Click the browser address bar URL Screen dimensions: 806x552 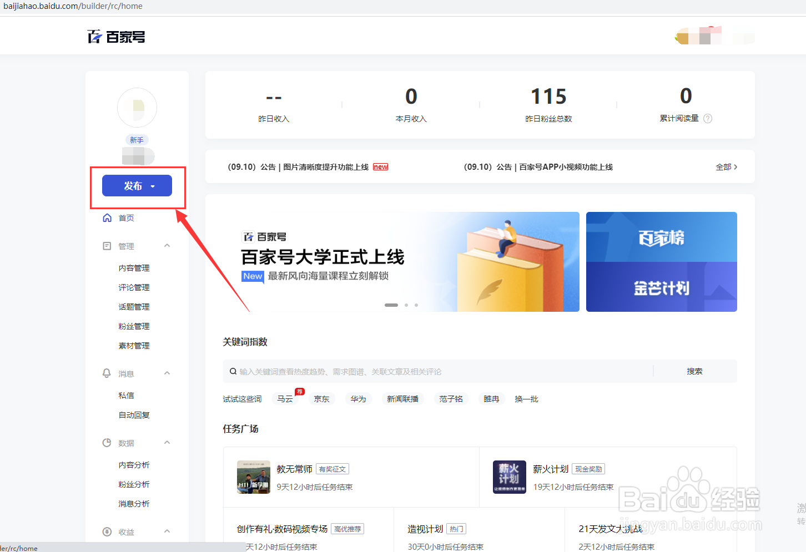coord(73,6)
